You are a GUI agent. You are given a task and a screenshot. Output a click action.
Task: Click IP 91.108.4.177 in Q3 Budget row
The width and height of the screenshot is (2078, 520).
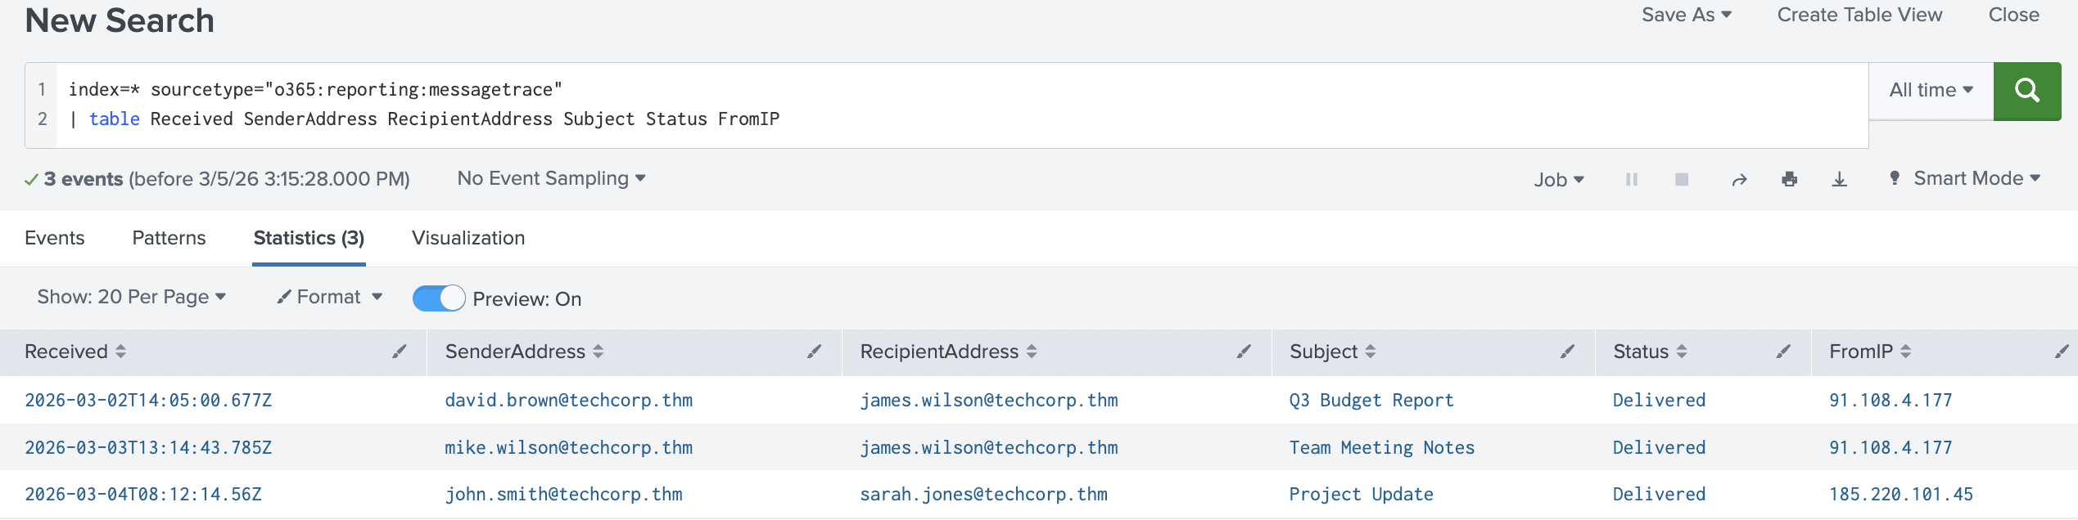(1891, 400)
